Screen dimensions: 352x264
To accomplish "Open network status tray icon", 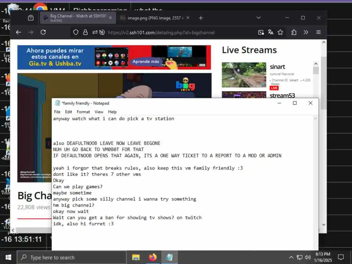I will tap(299, 257).
